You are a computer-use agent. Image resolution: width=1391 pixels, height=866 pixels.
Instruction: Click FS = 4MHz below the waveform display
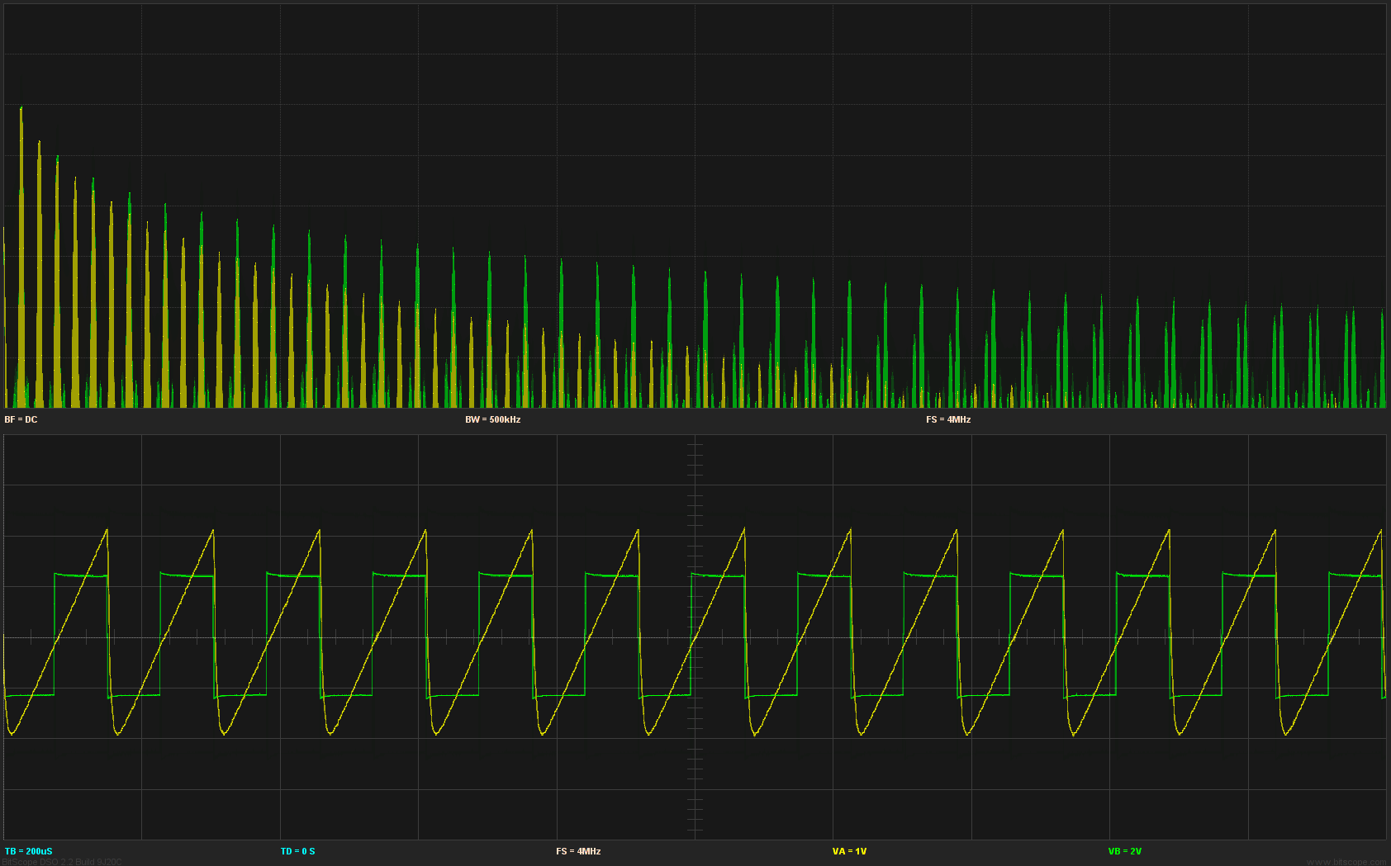[578, 851]
